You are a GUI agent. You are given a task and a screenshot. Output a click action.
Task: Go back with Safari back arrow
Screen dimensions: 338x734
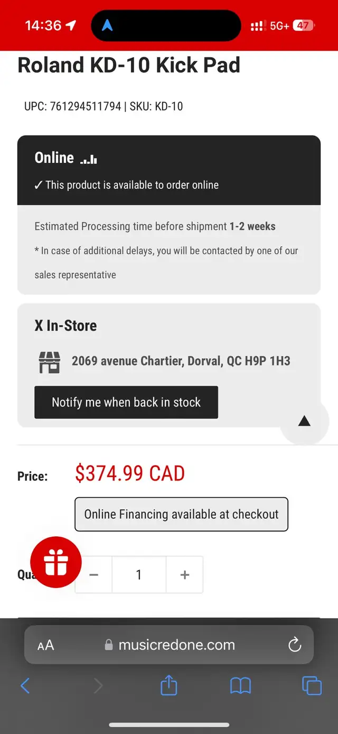click(25, 686)
